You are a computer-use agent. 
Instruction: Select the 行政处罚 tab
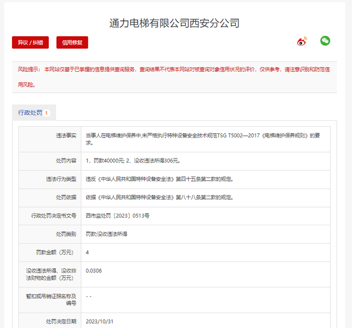[x=34, y=113]
